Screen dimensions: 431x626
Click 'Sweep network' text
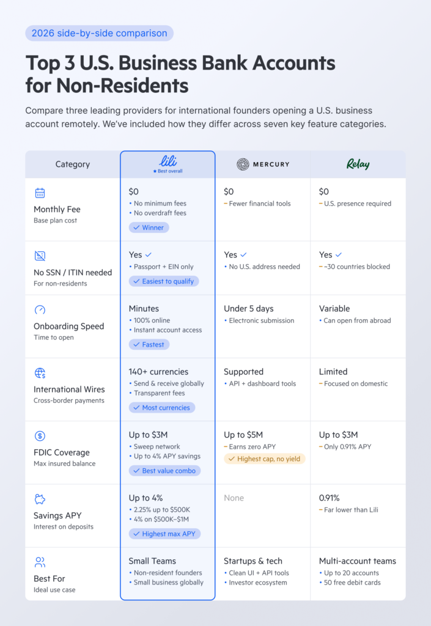coord(157,447)
